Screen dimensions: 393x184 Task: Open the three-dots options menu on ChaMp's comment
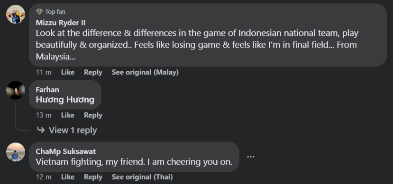pos(251,157)
